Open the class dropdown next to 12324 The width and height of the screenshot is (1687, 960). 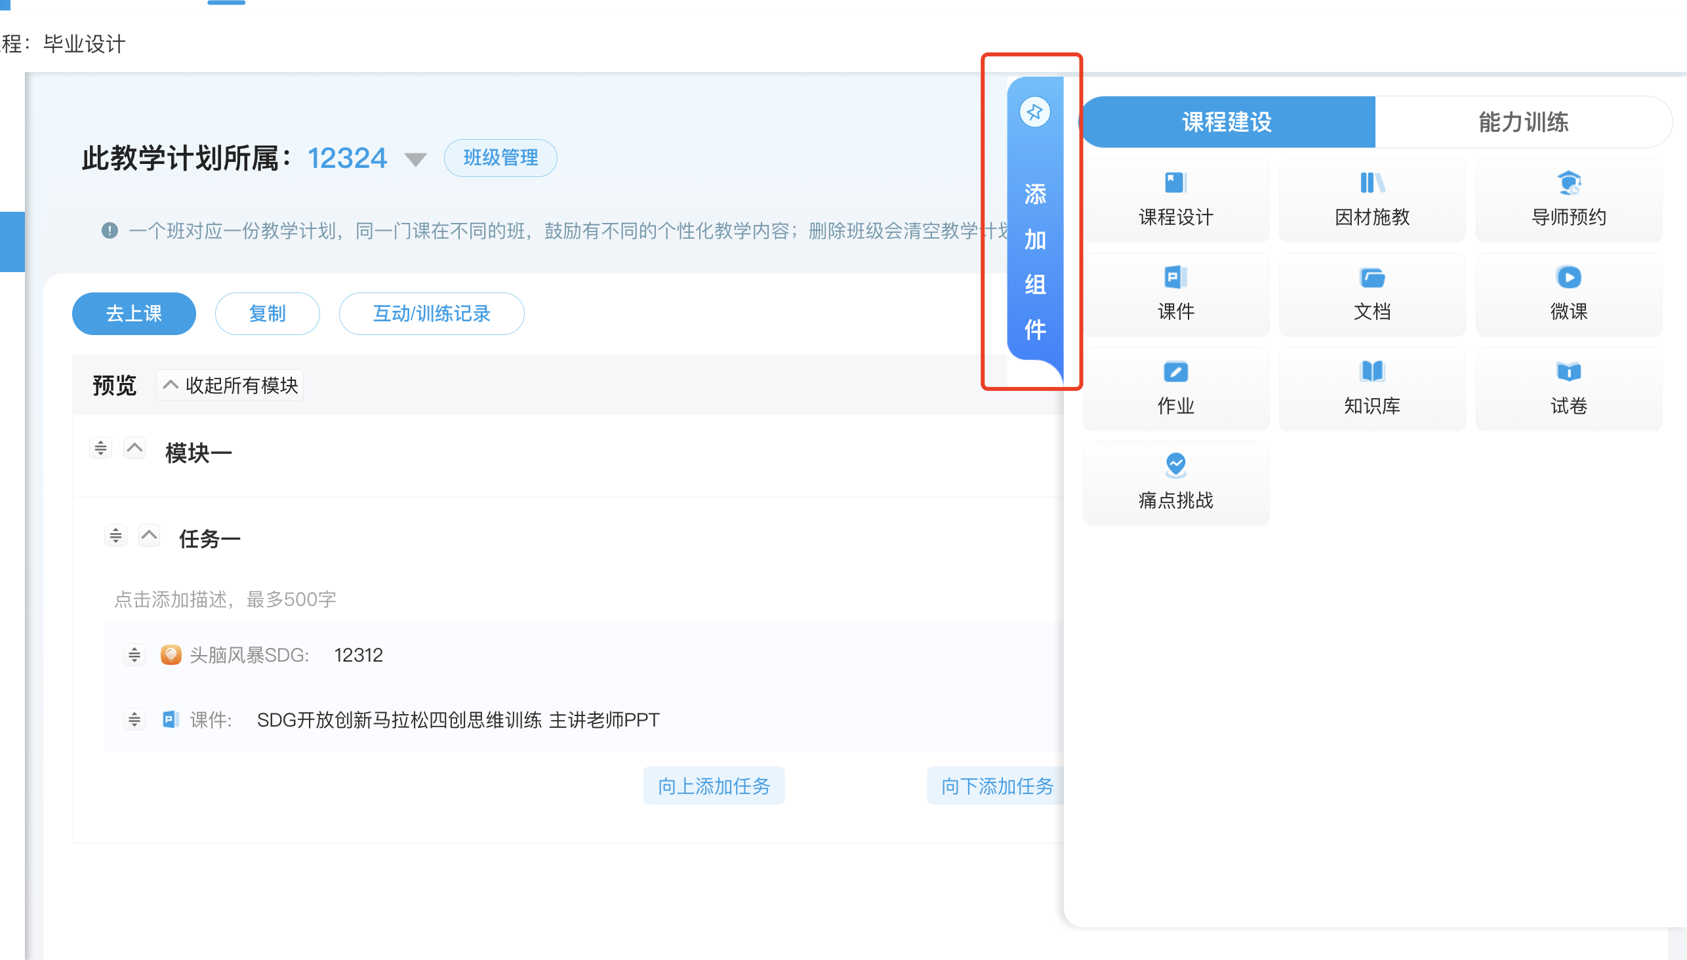(416, 158)
